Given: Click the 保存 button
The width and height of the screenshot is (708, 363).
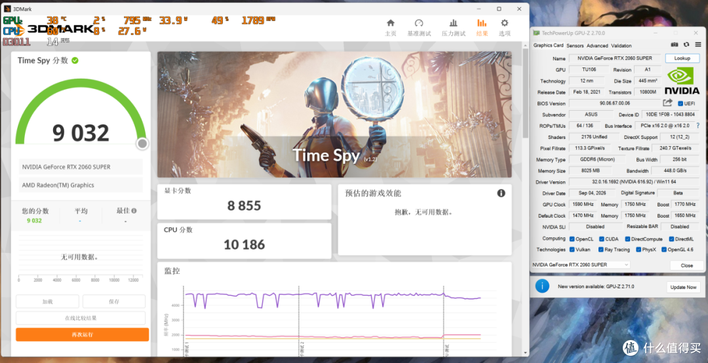Looking at the screenshot, I should 114,301.
